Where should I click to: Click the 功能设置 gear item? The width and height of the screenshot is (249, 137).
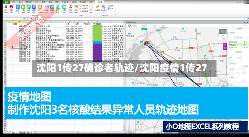(x=84, y=6)
